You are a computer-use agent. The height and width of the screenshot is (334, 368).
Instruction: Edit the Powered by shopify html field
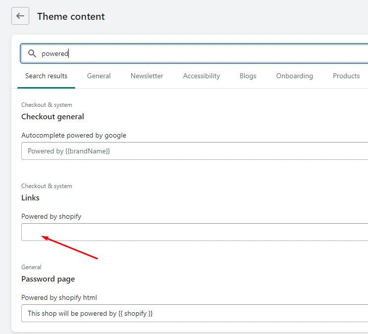click(x=194, y=313)
